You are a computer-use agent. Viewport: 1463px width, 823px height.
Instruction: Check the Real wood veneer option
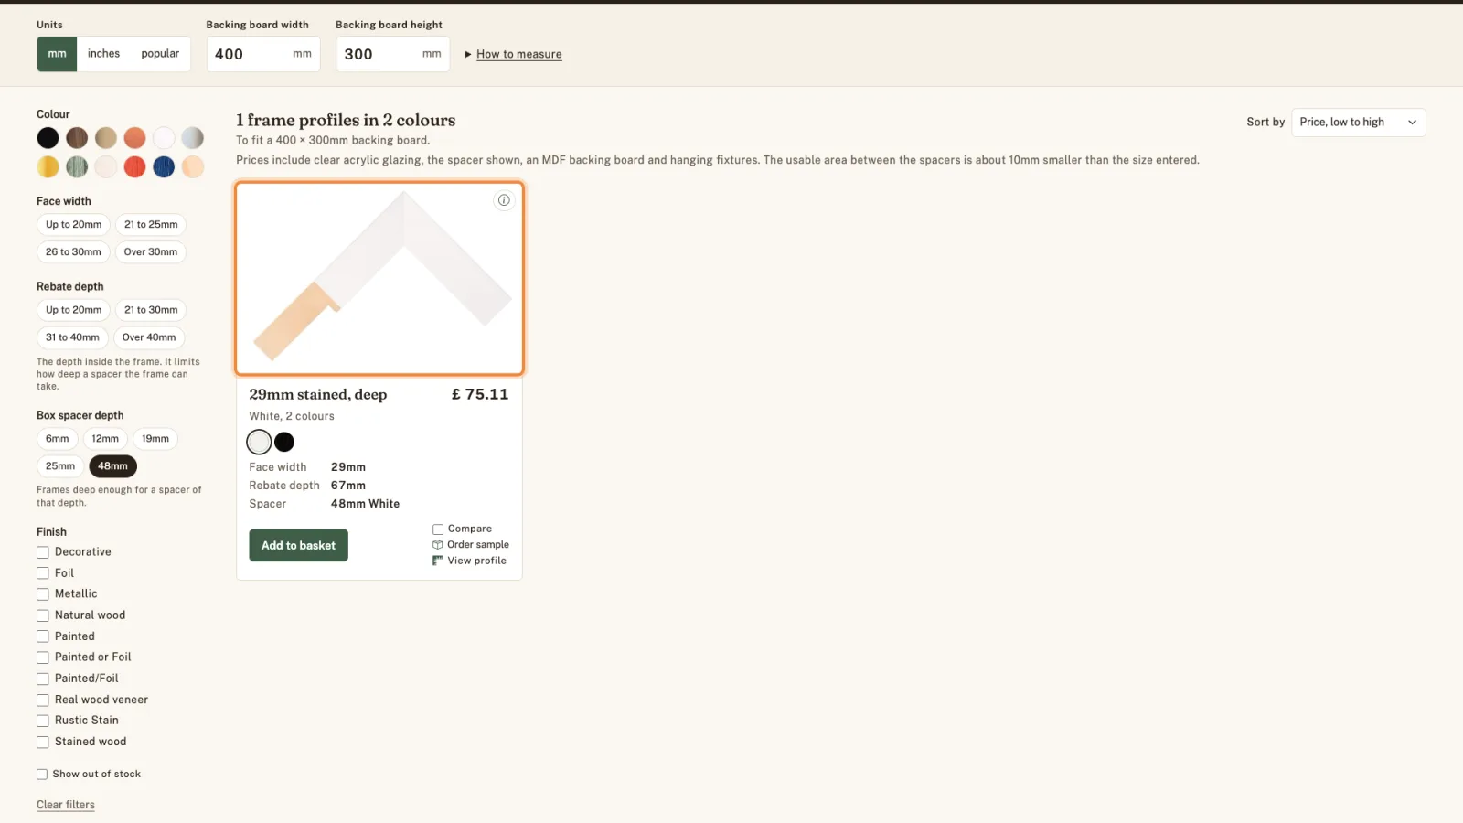[42, 700]
